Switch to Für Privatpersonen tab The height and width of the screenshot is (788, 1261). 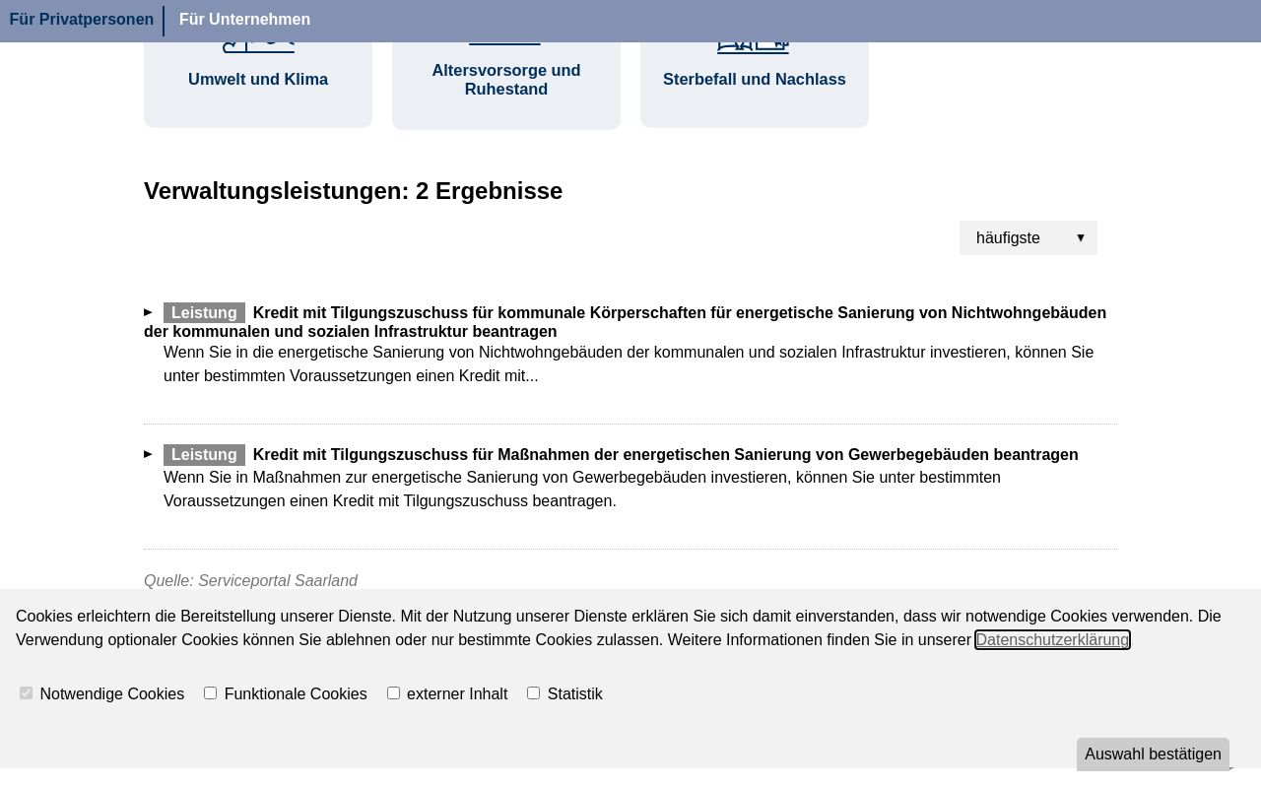(x=82, y=20)
